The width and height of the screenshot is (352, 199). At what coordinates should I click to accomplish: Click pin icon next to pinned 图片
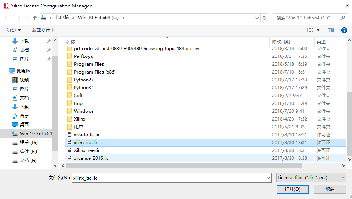[49, 59]
